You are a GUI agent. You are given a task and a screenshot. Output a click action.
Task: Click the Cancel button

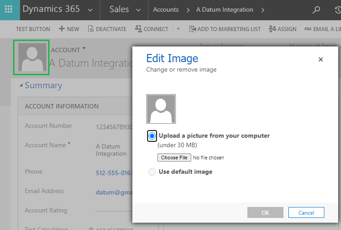(306, 212)
